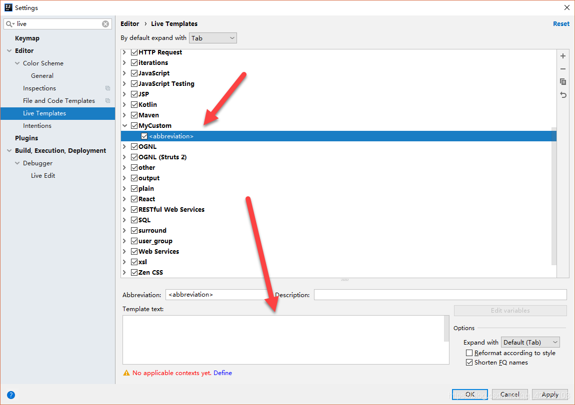The image size is (575, 405).
Task: Toggle the Kotlin group checkbox
Action: coord(134,105)
